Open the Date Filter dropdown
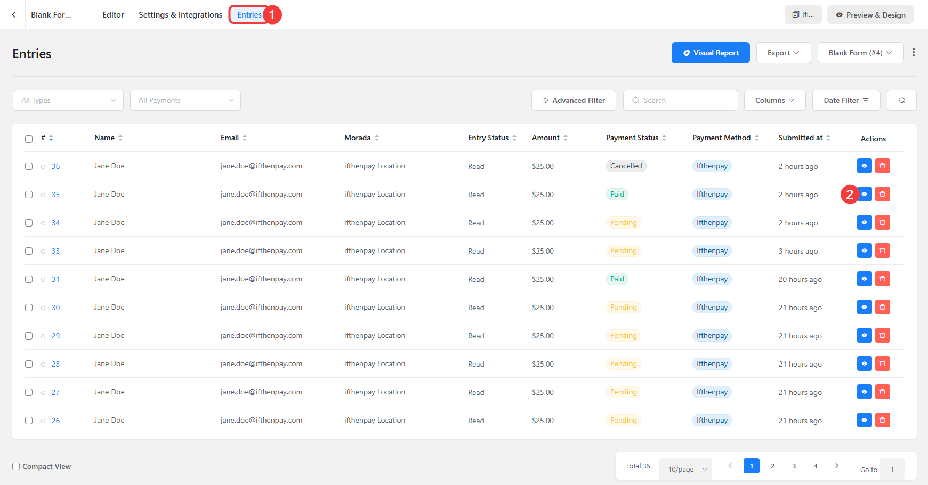This screenshot has width=928, height=485. (846, 100)
